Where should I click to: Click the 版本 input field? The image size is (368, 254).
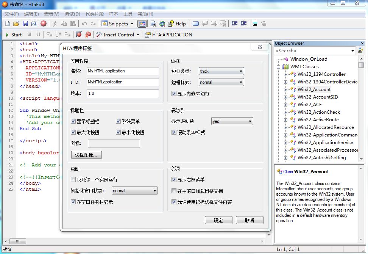[x=123, y=94]
